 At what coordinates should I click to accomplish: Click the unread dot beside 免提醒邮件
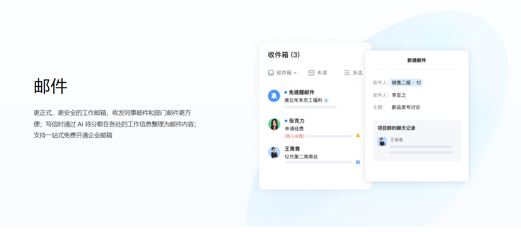pos(286,92)
